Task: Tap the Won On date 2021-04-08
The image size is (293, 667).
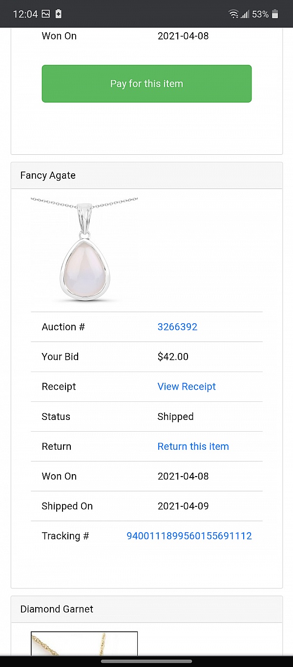Action: point(183,476)
